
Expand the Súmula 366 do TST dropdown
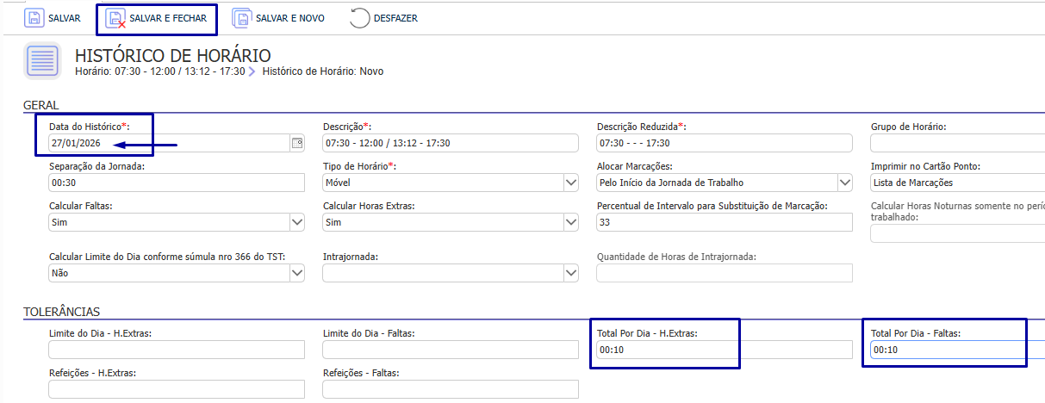(x=297, y=273)
